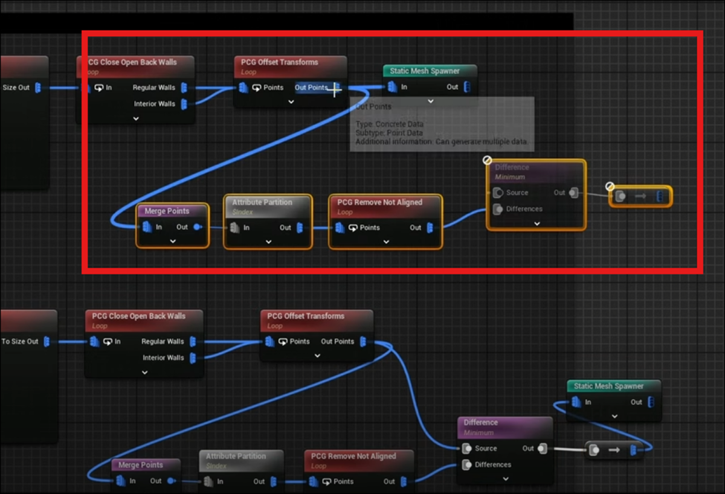Click In pin of orange-outlined Merge Points node
Viewport: 725px width, 494px height.
click(147, 227)
